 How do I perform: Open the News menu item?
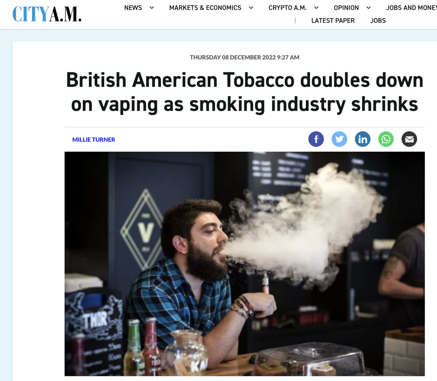[x=133, y=8]
